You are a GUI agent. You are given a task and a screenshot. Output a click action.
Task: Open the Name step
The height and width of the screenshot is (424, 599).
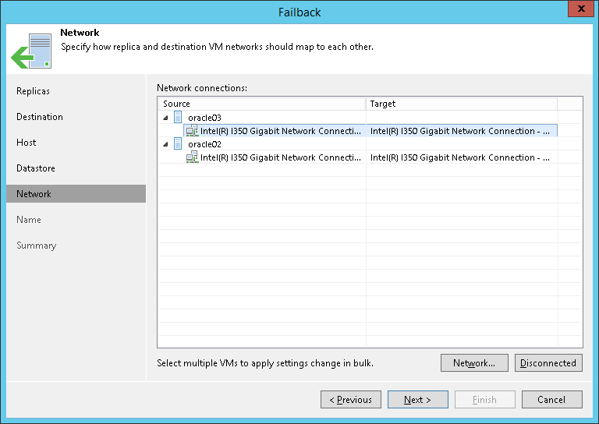pyautogui.click(x=29, y=220)
